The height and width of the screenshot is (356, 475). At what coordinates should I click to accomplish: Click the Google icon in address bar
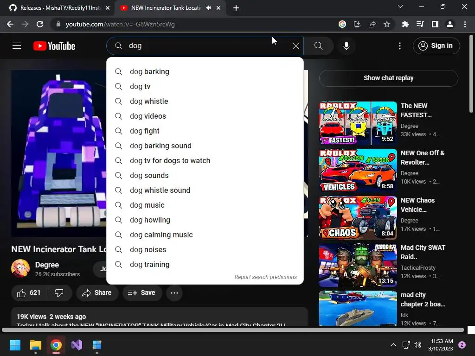[x=342, y=24]
